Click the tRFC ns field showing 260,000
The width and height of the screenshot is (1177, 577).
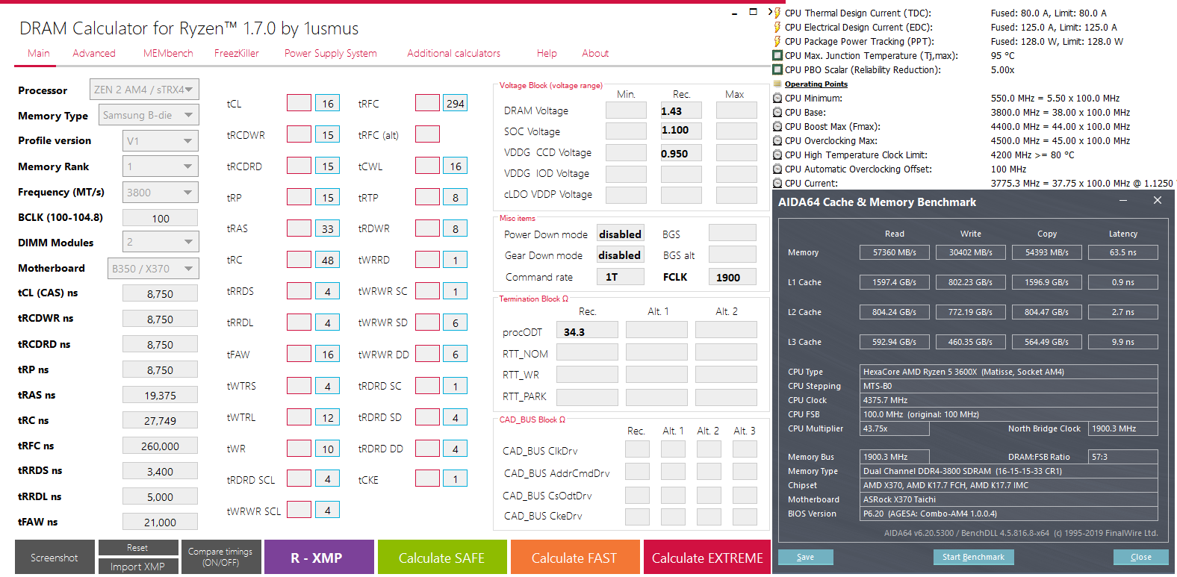click(x=161, y=446)
